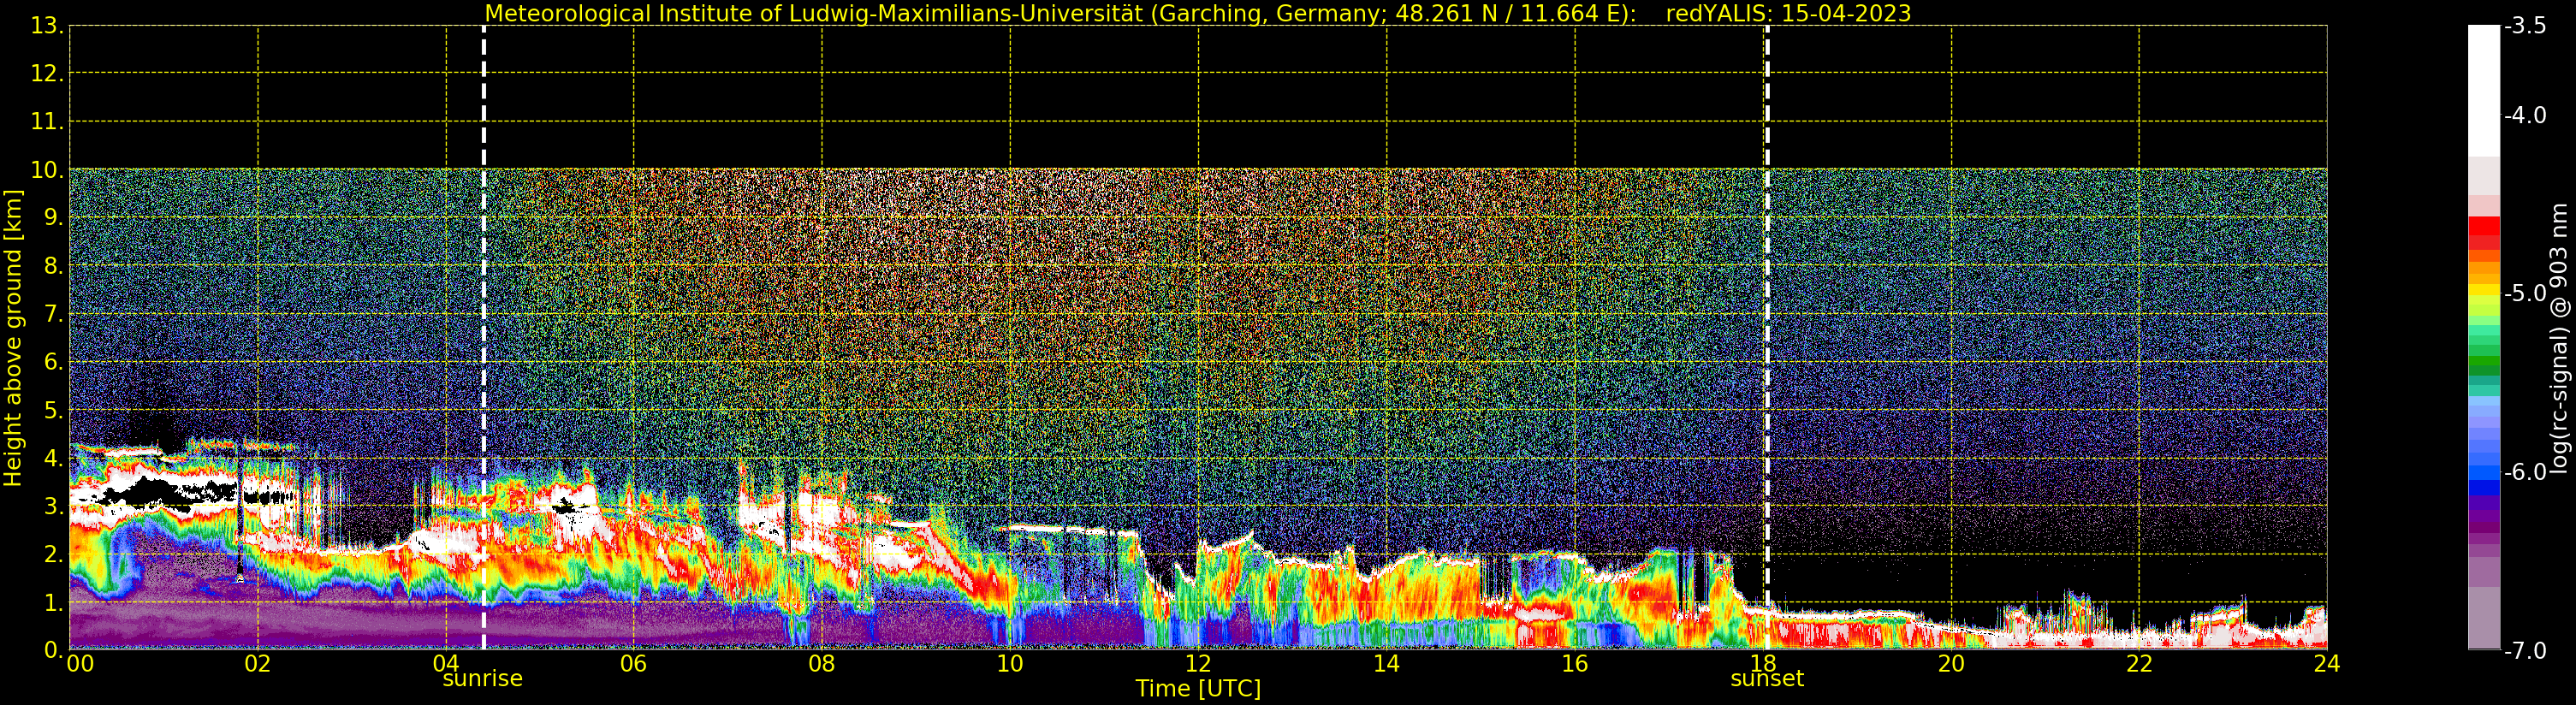Click the '04' time tick label
This screenshot has width=2576, height=705.
(x=445, y=664)
